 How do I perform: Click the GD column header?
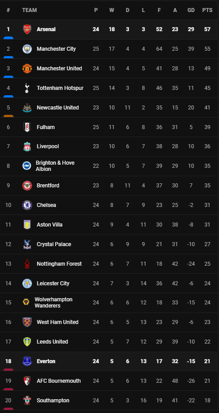[x=191, y=10]
